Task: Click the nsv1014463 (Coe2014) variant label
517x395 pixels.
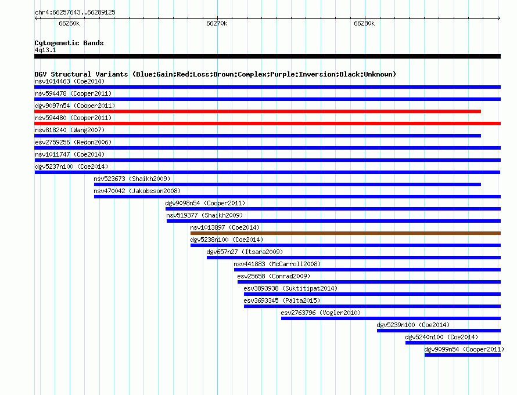Action: click(70, 81)
